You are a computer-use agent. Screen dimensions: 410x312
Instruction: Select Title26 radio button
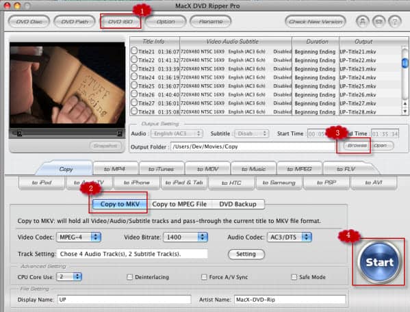[x=134, y=94]
